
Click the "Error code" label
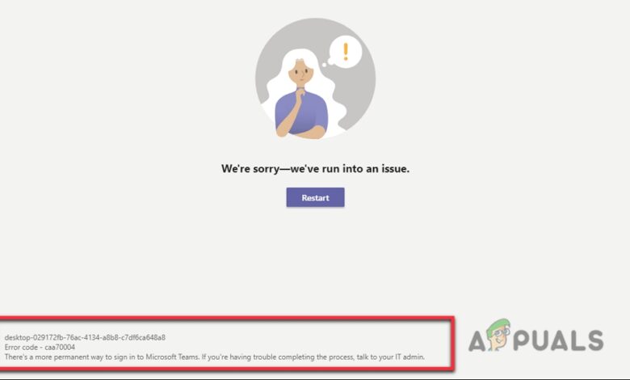click(21, 347)
